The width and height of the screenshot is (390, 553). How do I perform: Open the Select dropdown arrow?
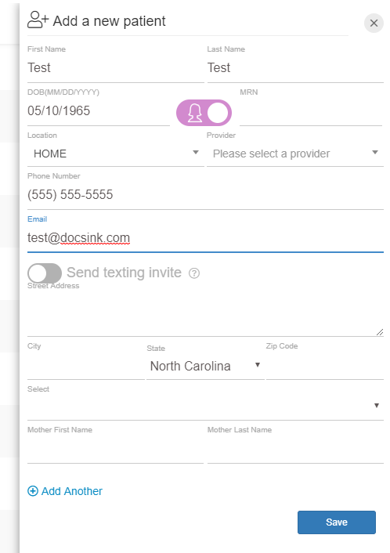pyautogui.click(x=376, y=405)
